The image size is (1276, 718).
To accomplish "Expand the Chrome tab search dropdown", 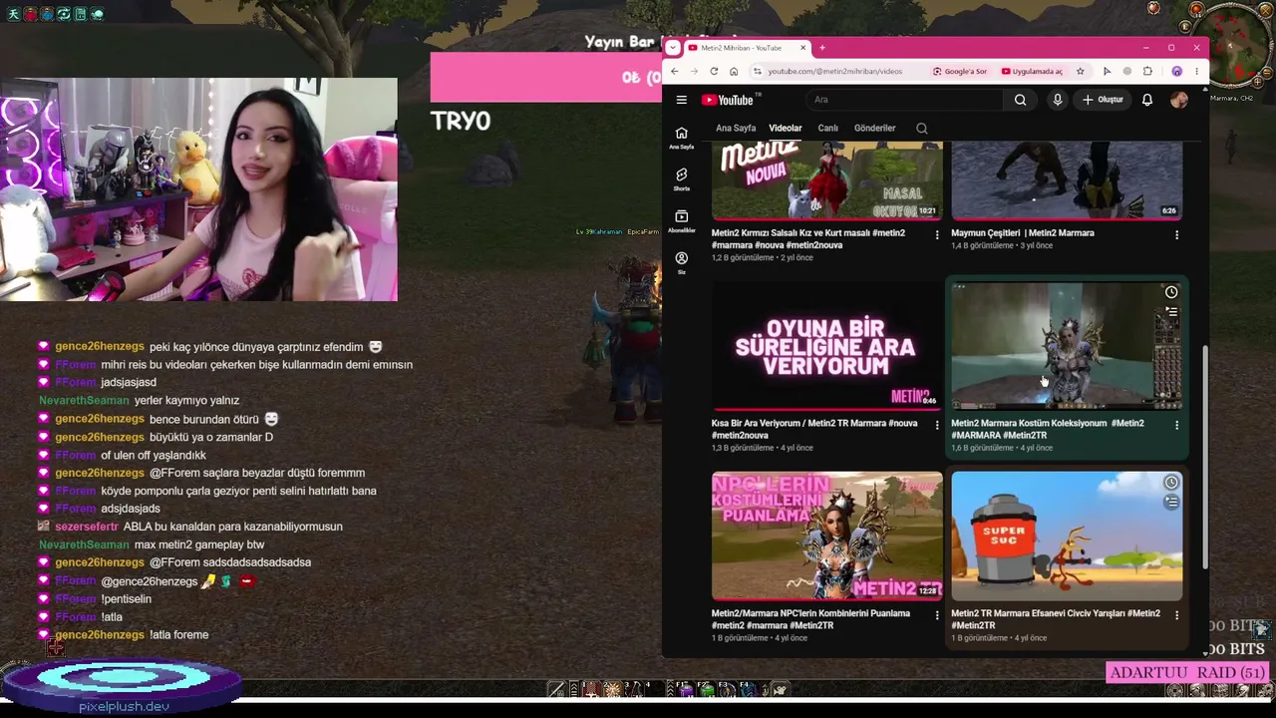I will tap(673, 48).
